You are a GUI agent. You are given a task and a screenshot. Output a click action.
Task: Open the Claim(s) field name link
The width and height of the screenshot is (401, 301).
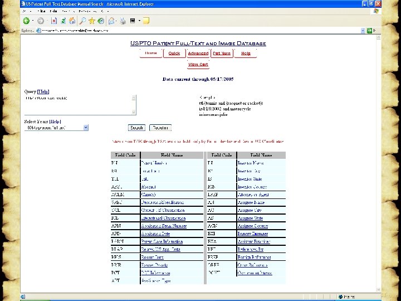coord(148,195)
